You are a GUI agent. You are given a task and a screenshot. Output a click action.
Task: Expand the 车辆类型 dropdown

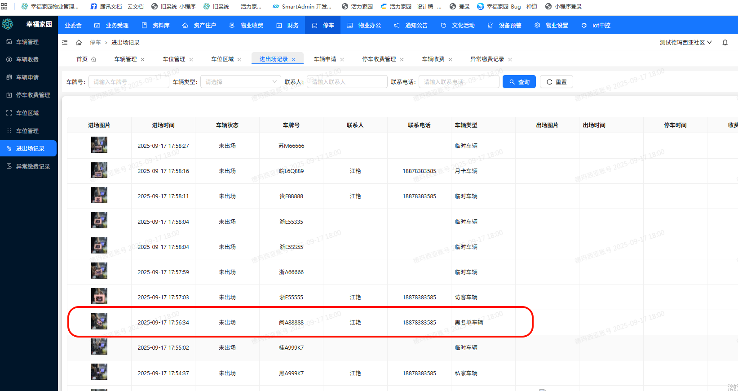(x=240, y=82)
